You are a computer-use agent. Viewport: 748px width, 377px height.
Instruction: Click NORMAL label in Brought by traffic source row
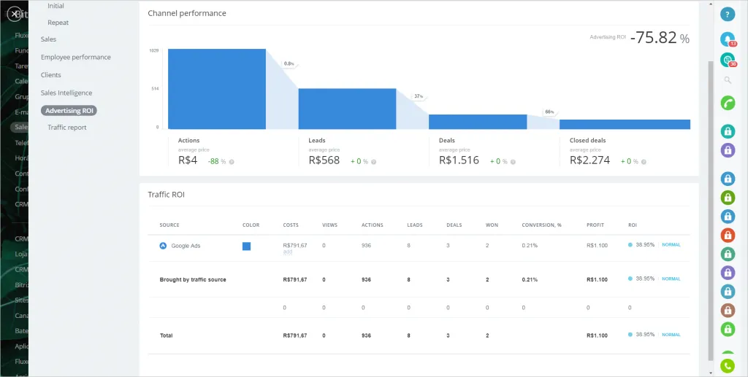click(x=671, y=279)
